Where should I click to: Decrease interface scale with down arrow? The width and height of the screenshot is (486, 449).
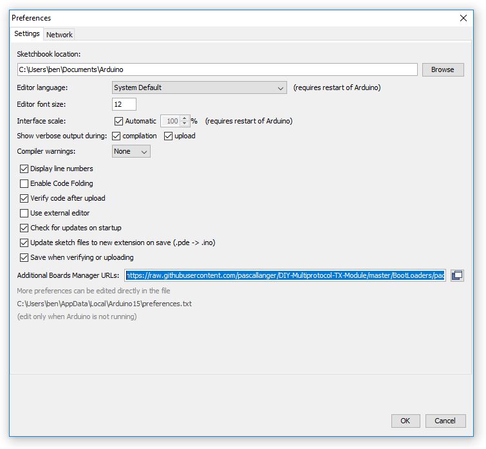(185, 124)
